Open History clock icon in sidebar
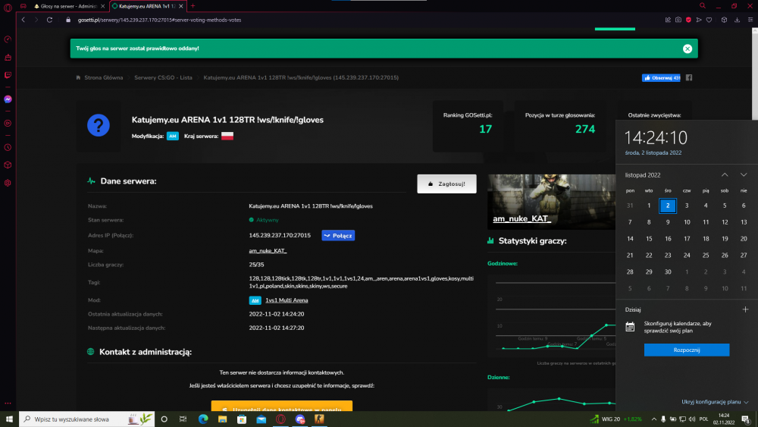The width and height of the screenshot is (758, 427). tap(8, 147)
